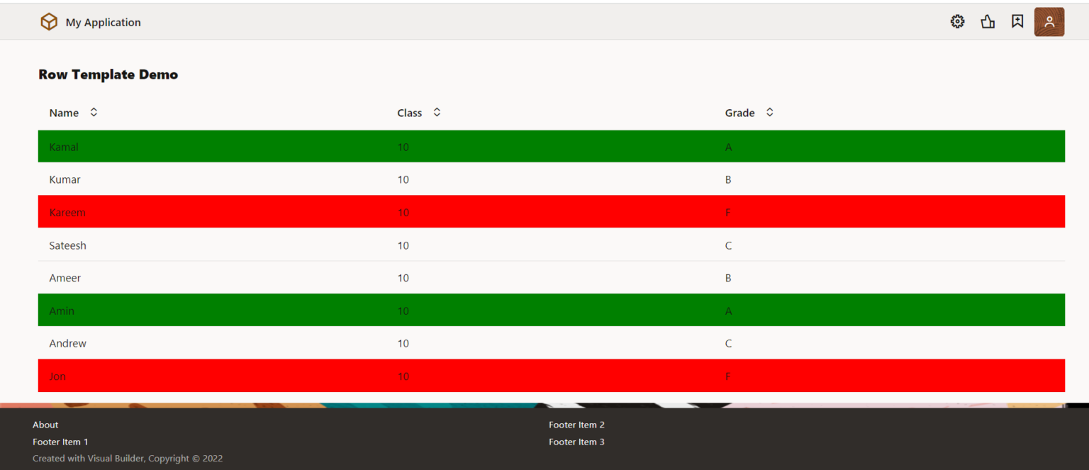Image resolution: width=1089 pixels, height=470 pixels.
Task: Click the My Application cube logo
Action: tap(49, 21)
